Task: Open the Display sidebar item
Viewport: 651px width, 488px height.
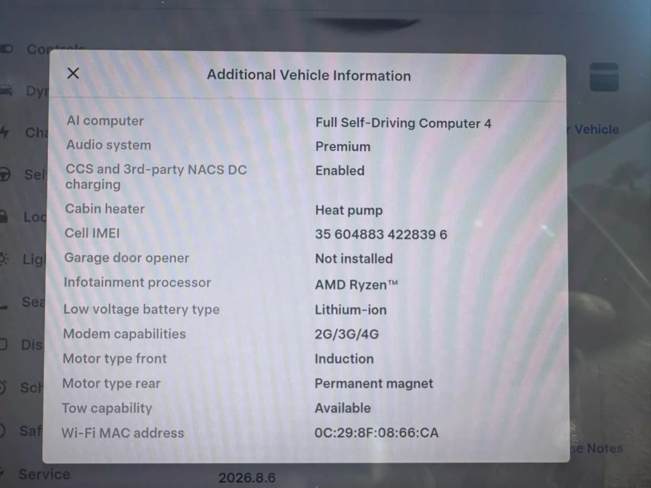Action: point(22,345)
